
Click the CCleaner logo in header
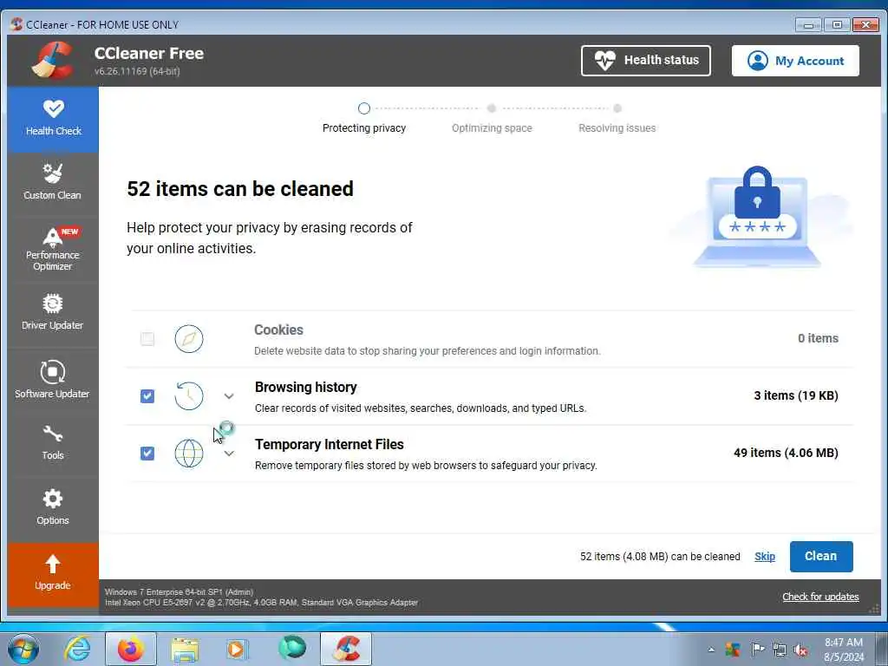pos(53,60)
